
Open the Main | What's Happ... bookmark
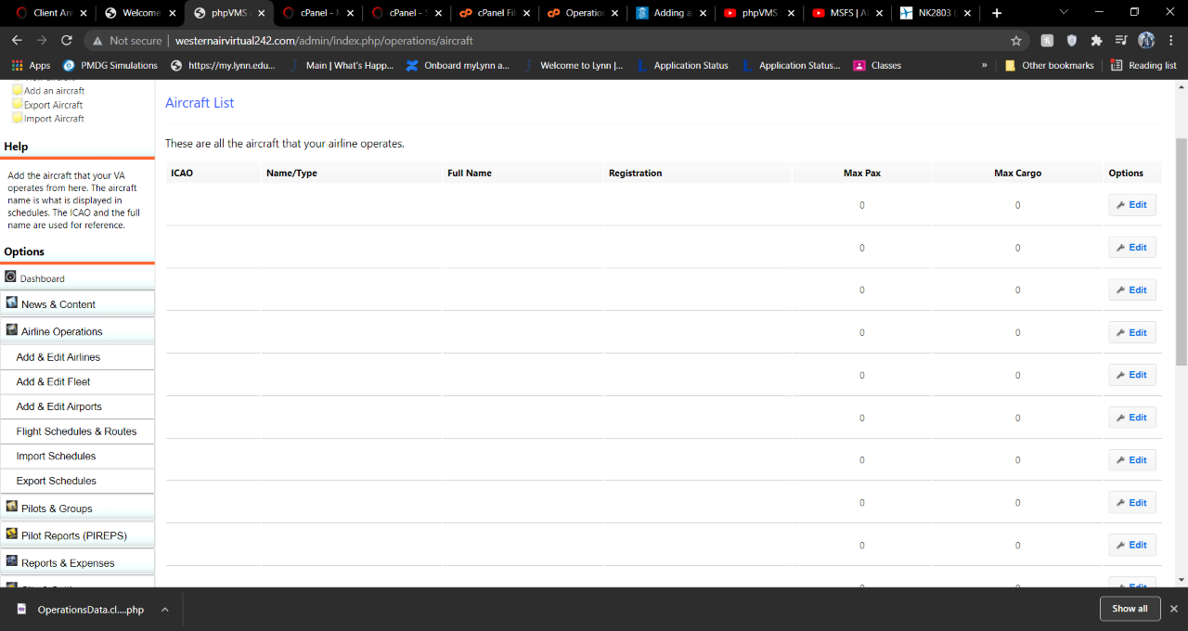342,66
